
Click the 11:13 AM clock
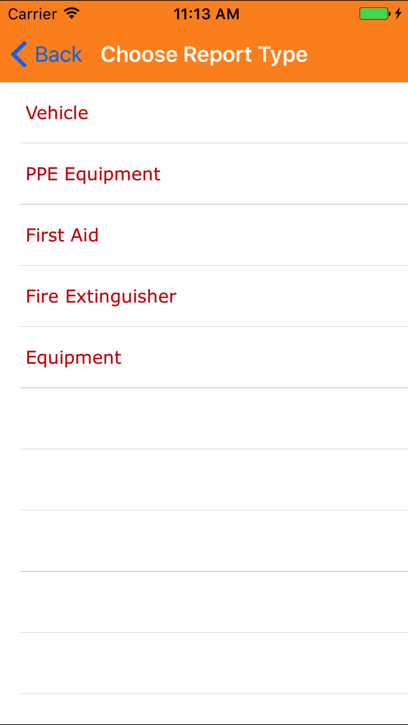(x=206, y=14)
